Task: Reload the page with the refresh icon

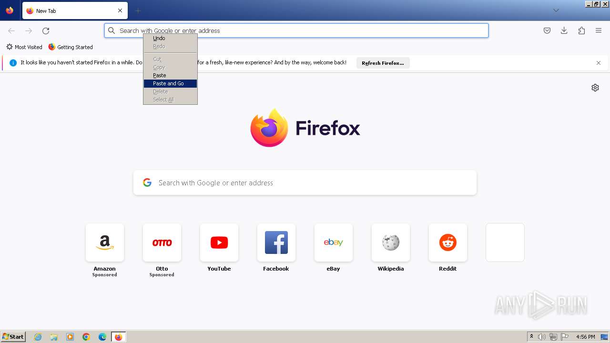Action: click(46, 30)
